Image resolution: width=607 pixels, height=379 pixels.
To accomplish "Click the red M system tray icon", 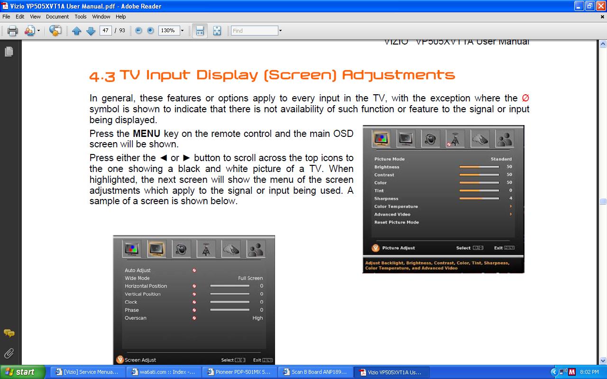I will 571,372.
